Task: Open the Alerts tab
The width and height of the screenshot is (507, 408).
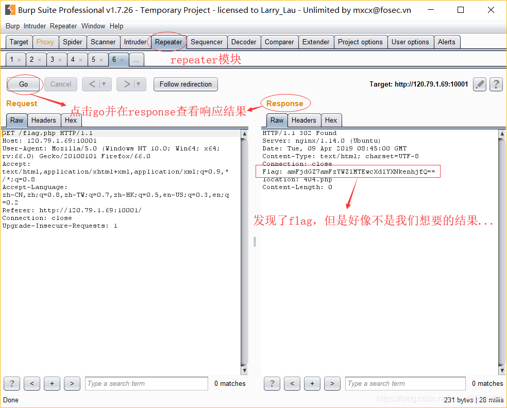Action: coord(447,42)
